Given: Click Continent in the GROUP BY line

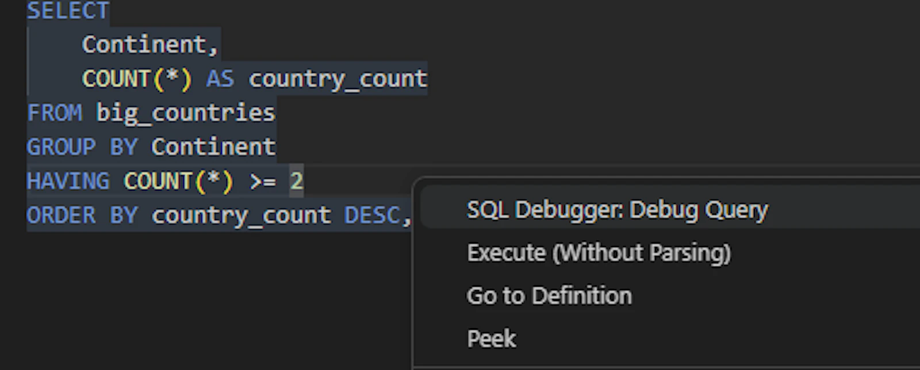Looking at the screenshot, I should [213, 147].
